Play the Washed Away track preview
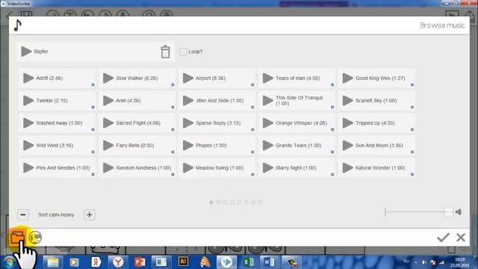The width and height of the screenshot is (478, 269). [x=28, y=123]
